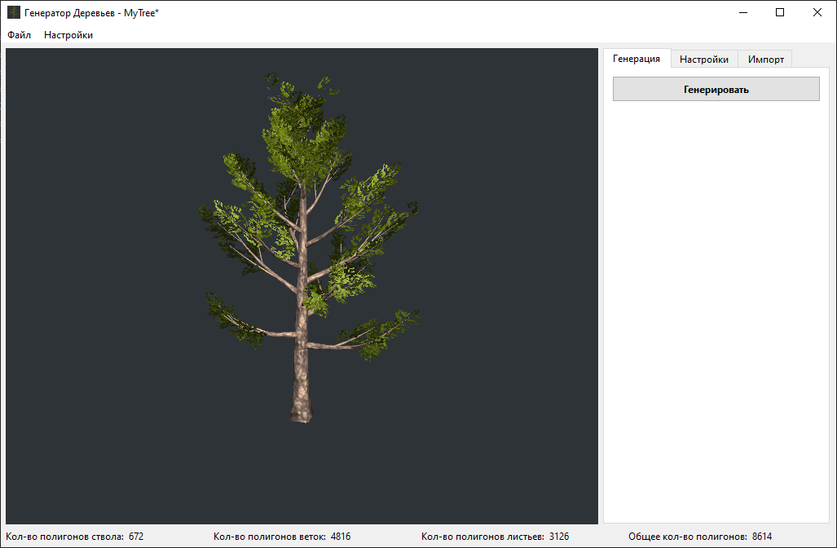This screenshot has height=548, width=837.
Task: Click the tree trunk base in viewport
Action: (x=302, y=410)
